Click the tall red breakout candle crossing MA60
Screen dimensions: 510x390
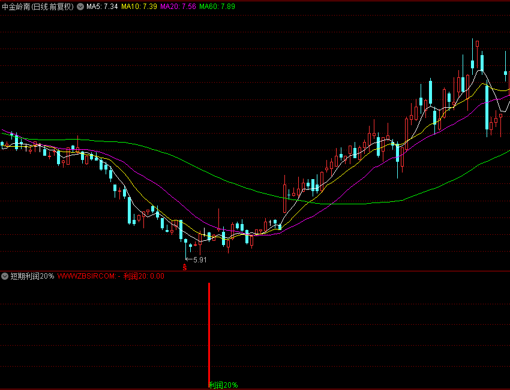(x=284, y=198)
